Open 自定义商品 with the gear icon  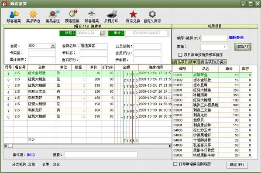tap(152, 16)
